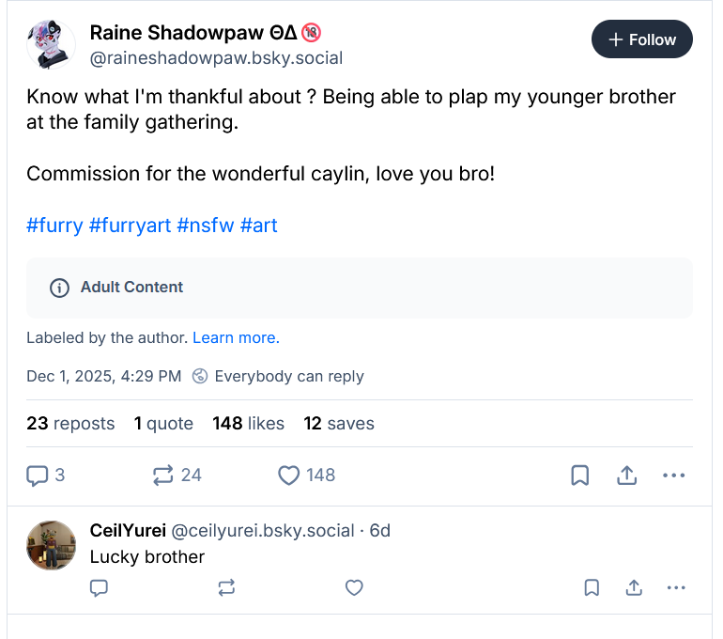Screen dimensions: 723x639
Task: Click the share icon on the main post
Action: pos(626,475)
